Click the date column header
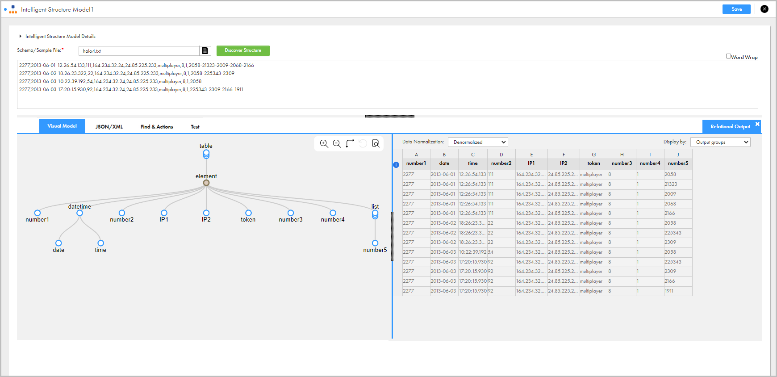 (x=444, y=163)
